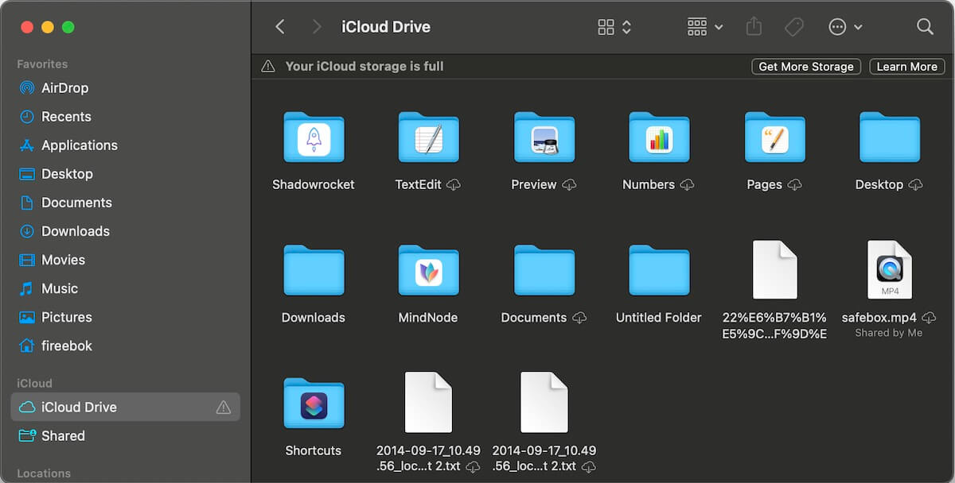This screenshot has width=955, height=483.
Task: Click the Tags toolbar icon
Action: point(793,27)
